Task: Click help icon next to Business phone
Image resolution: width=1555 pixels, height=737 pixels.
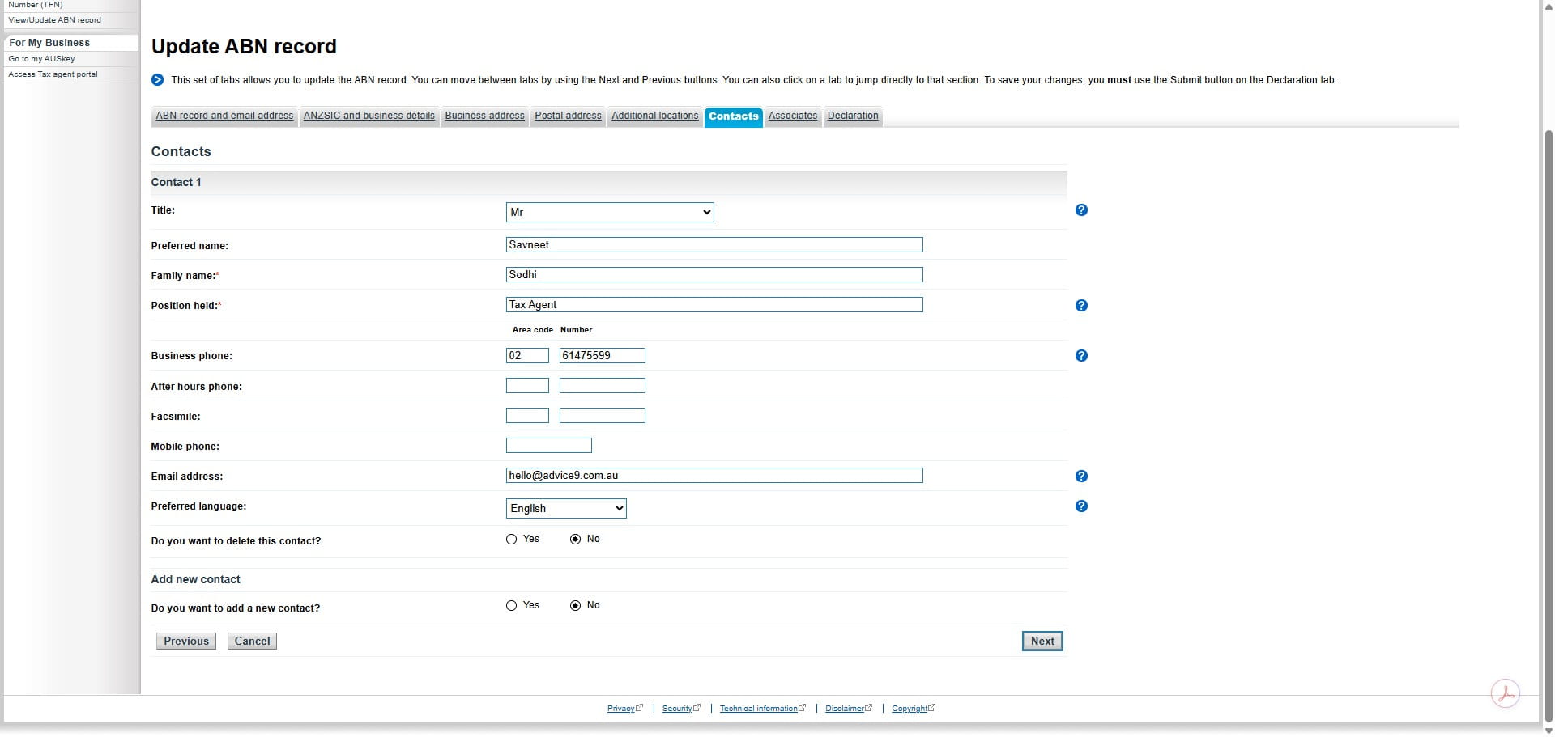Action: (x=1081, y=356)
